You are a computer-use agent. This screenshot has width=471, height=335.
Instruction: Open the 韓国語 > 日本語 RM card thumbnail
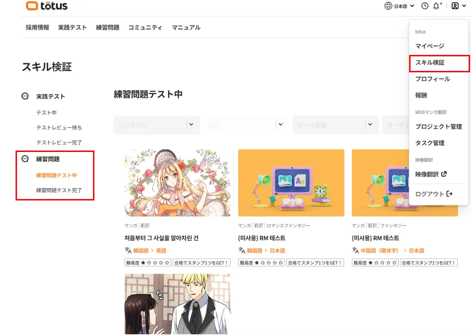click(x=291, y=183)
